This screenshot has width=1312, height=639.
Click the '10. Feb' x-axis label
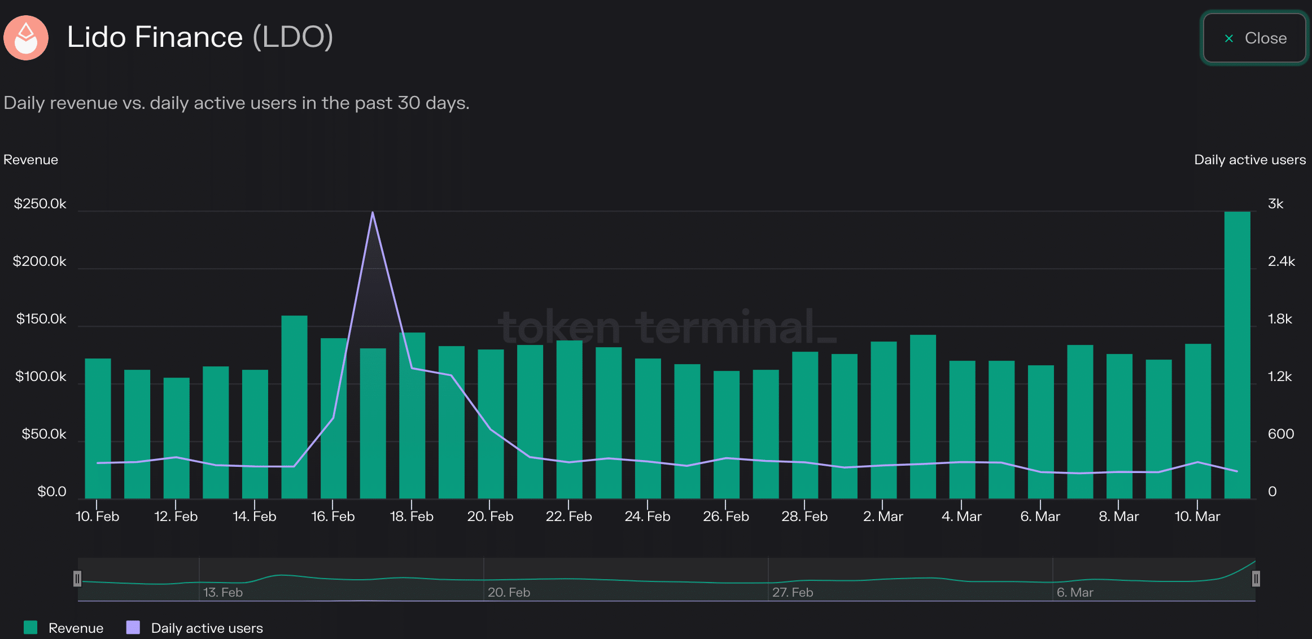98,517
